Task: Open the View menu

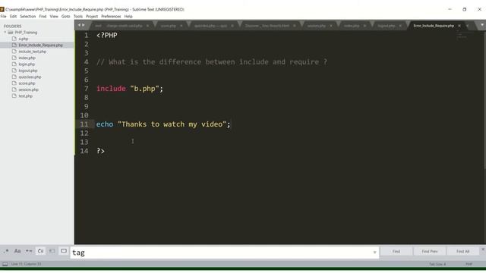Action: click(x=54, y=17)
